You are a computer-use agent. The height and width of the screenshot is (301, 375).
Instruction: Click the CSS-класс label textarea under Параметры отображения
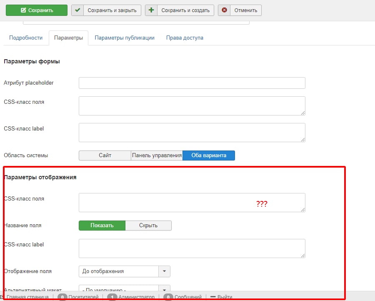192,248
